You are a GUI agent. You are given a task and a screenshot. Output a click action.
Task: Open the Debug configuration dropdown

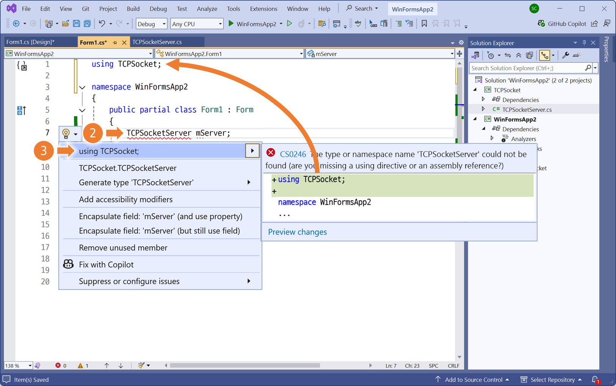point(151,24)
